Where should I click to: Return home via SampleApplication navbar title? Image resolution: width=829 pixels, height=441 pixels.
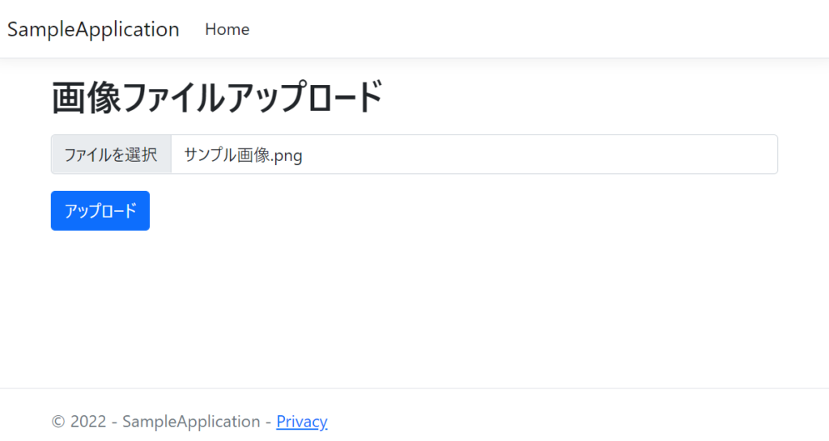tap(93, 29)
